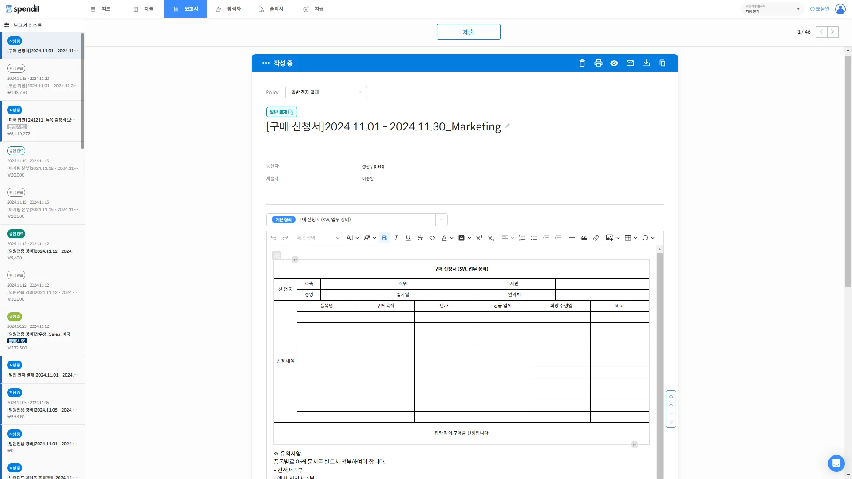Screen dimensions: 852x479
Task: Expand the 구매 신청서 template dropdown
Action: [441, 220]
